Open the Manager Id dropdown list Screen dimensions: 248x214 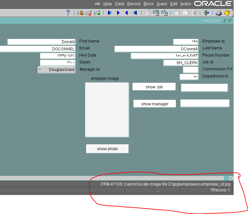(40, 70)
